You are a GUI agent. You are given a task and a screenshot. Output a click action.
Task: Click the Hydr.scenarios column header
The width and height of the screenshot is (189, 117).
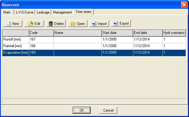[x=174, y=33]
